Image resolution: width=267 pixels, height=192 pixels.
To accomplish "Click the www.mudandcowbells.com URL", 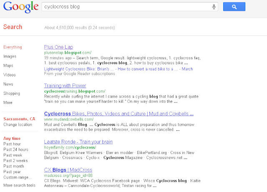I will 69,119.
